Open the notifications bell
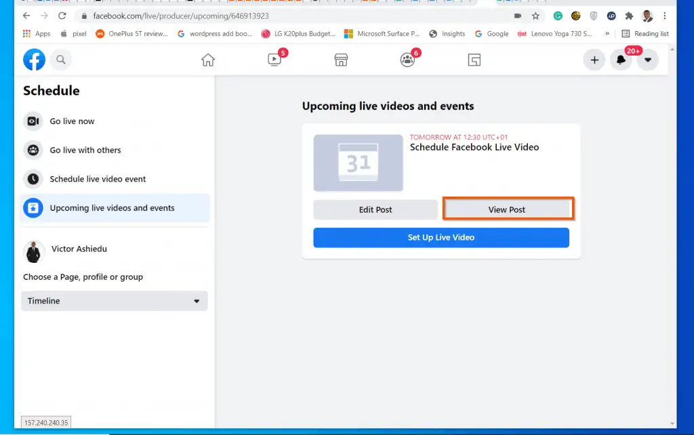The height and width of the screenshot is (435, 694). pyautogui.click(x=621, y=60)
